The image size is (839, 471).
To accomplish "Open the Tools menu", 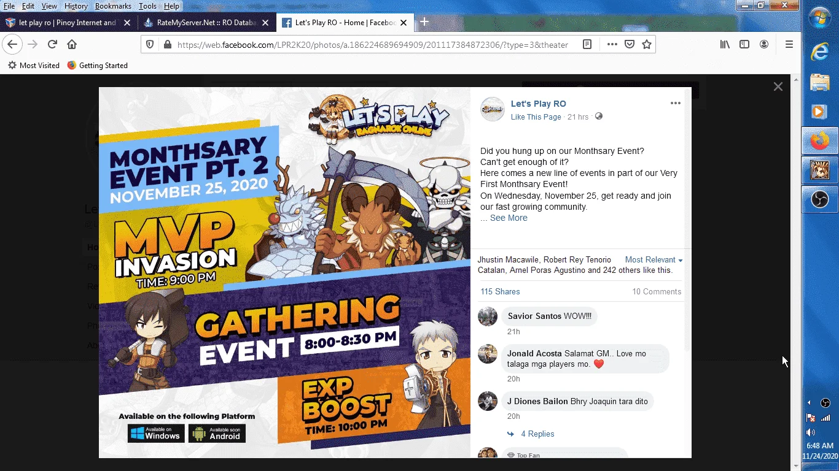I will [x=147, y=6].
